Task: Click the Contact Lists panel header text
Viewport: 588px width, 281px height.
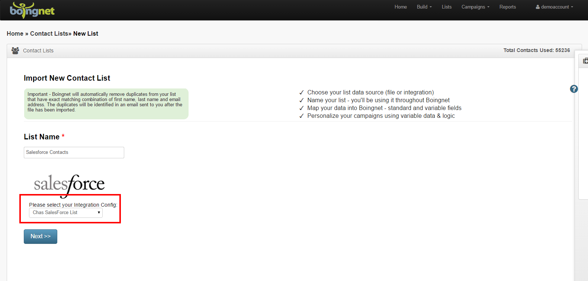Action: coord(38,51)
